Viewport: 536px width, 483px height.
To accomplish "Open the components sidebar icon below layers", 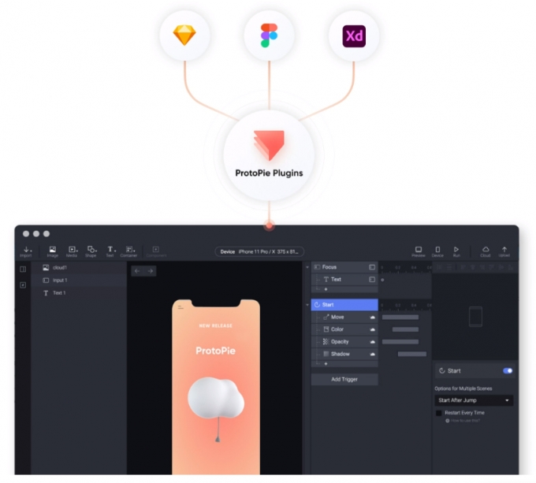I will 23,285.
